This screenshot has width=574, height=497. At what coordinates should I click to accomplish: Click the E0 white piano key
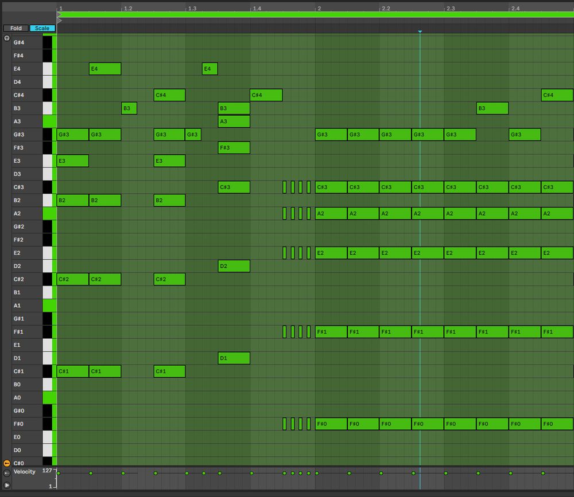47,437
